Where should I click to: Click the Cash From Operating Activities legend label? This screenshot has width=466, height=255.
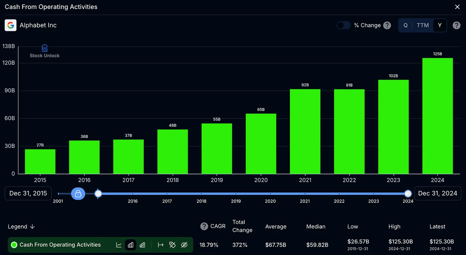point(60,245)
